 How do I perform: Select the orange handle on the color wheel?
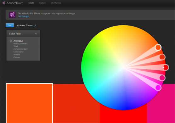coord(158,47)
